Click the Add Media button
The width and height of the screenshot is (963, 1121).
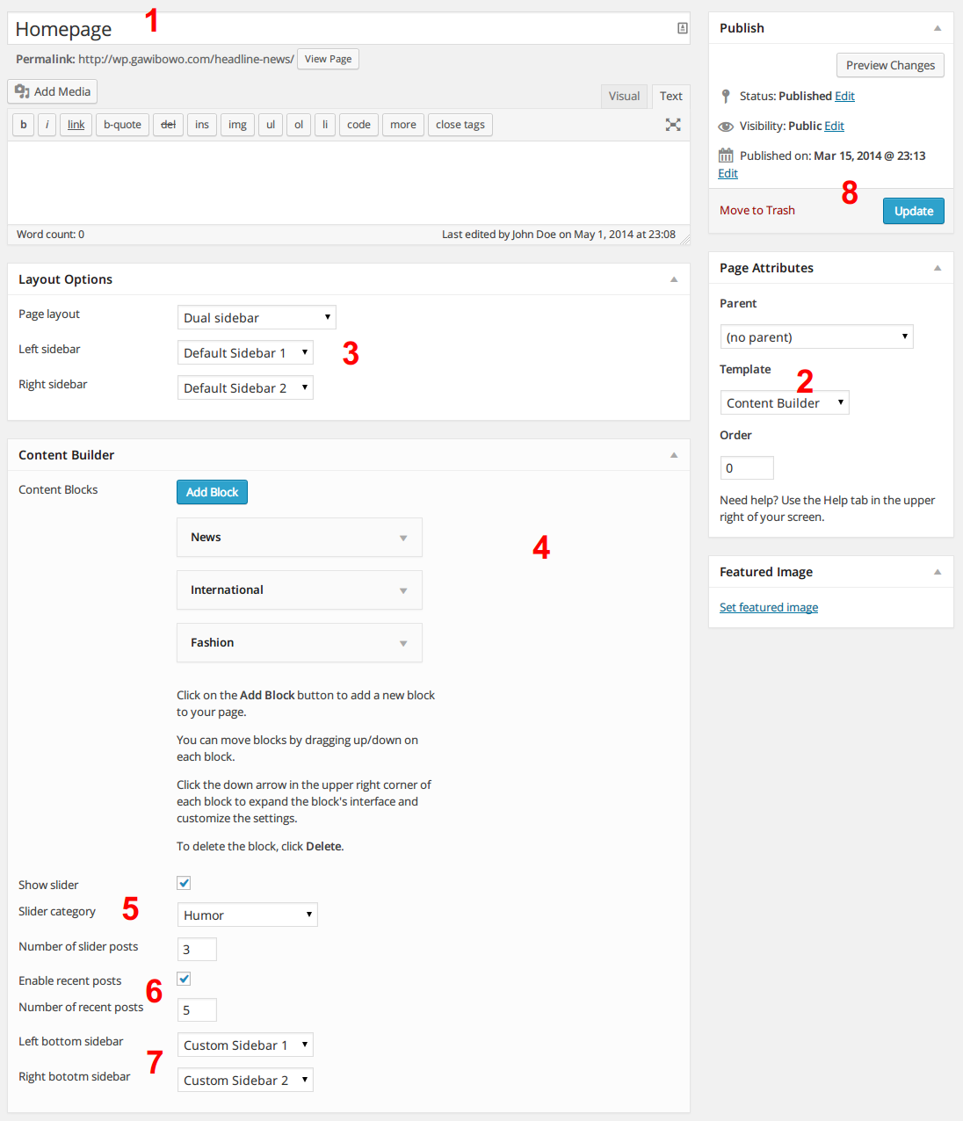[53, 91]
